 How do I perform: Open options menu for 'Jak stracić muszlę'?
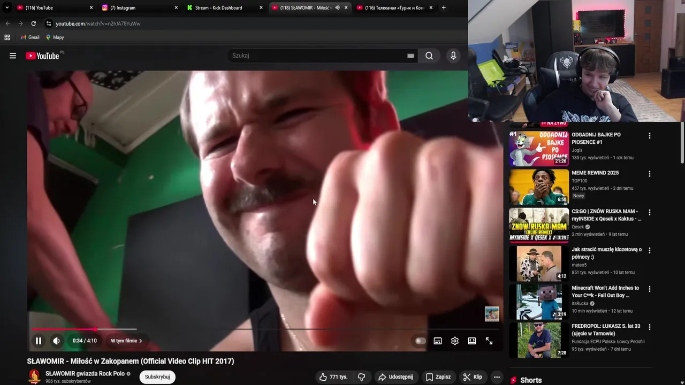point(650,250)
